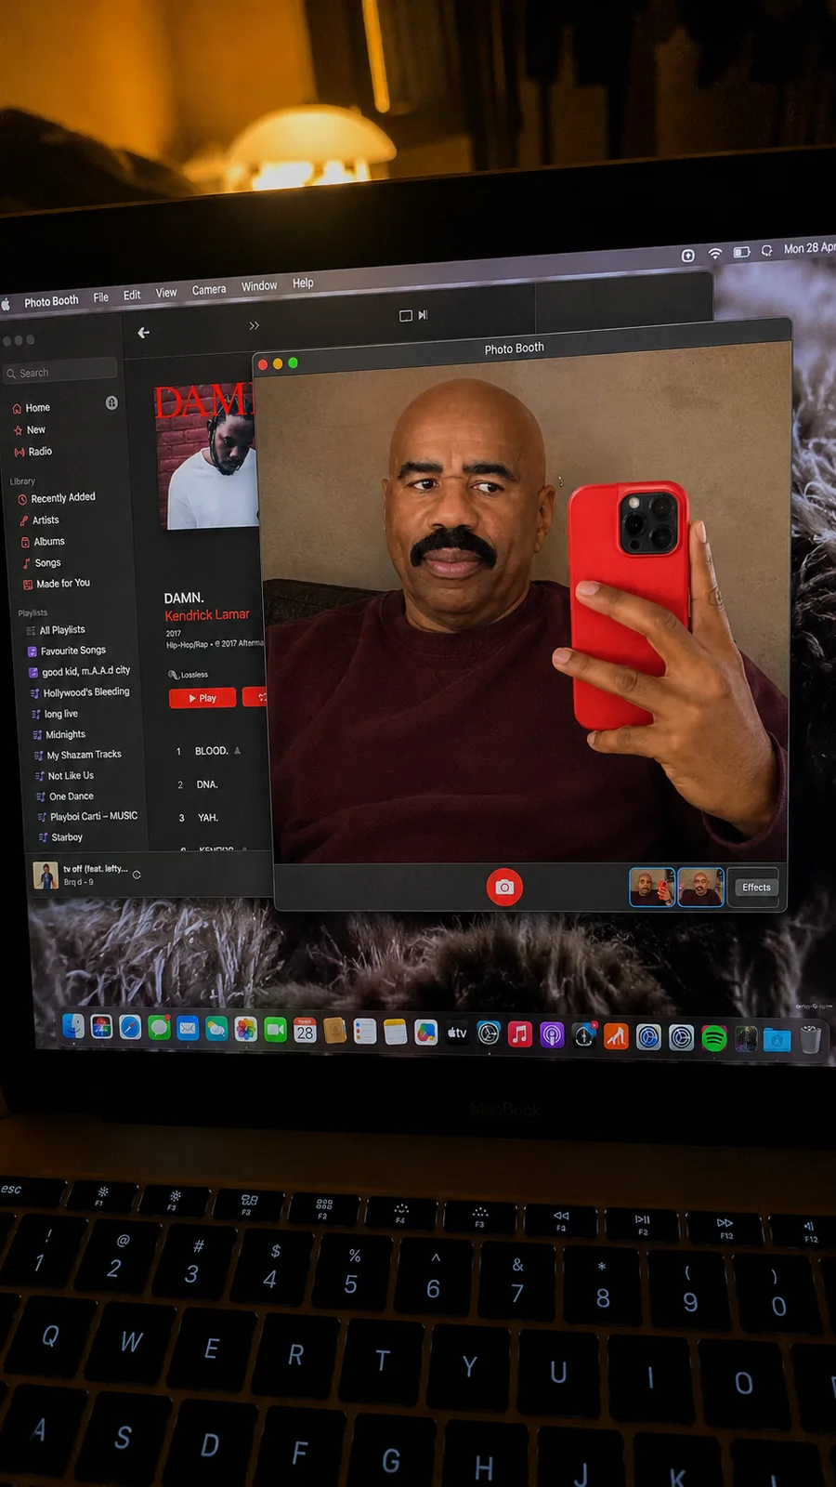Show Artists in Library

point(39,520)
